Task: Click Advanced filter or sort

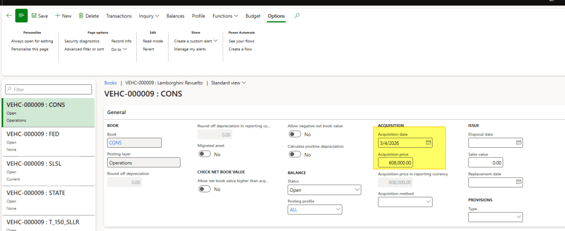Action: point(84,49)
